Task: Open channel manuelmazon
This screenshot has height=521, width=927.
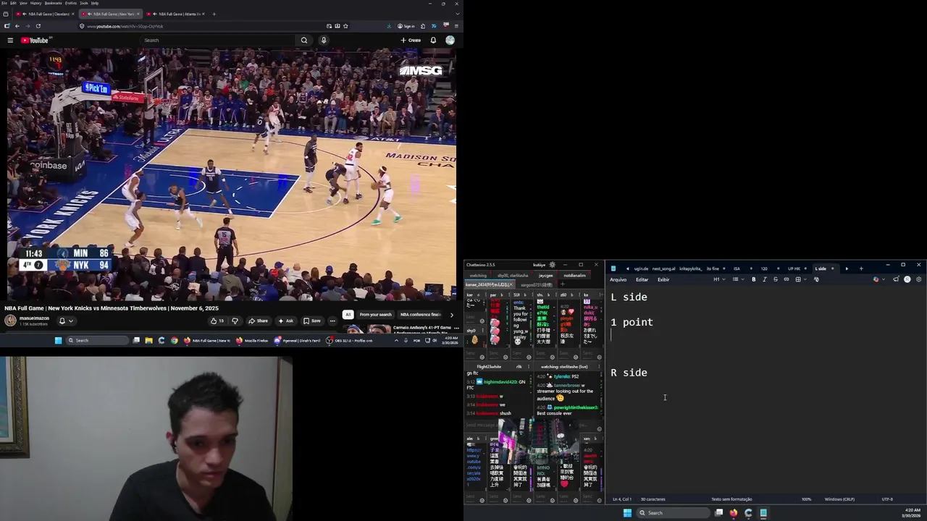Action: click(x=34, y=318)
